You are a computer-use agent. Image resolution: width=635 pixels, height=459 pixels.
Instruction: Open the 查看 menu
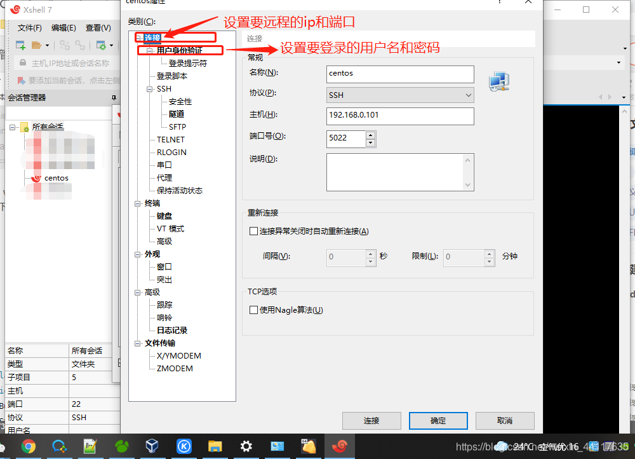coord(98,27)
